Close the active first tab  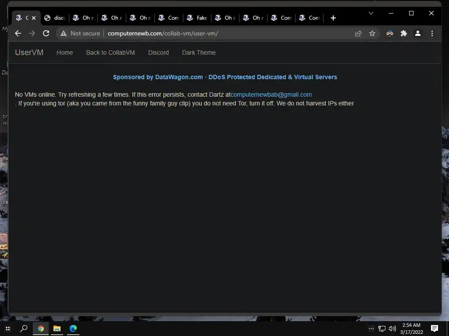[x=34, y=17]
